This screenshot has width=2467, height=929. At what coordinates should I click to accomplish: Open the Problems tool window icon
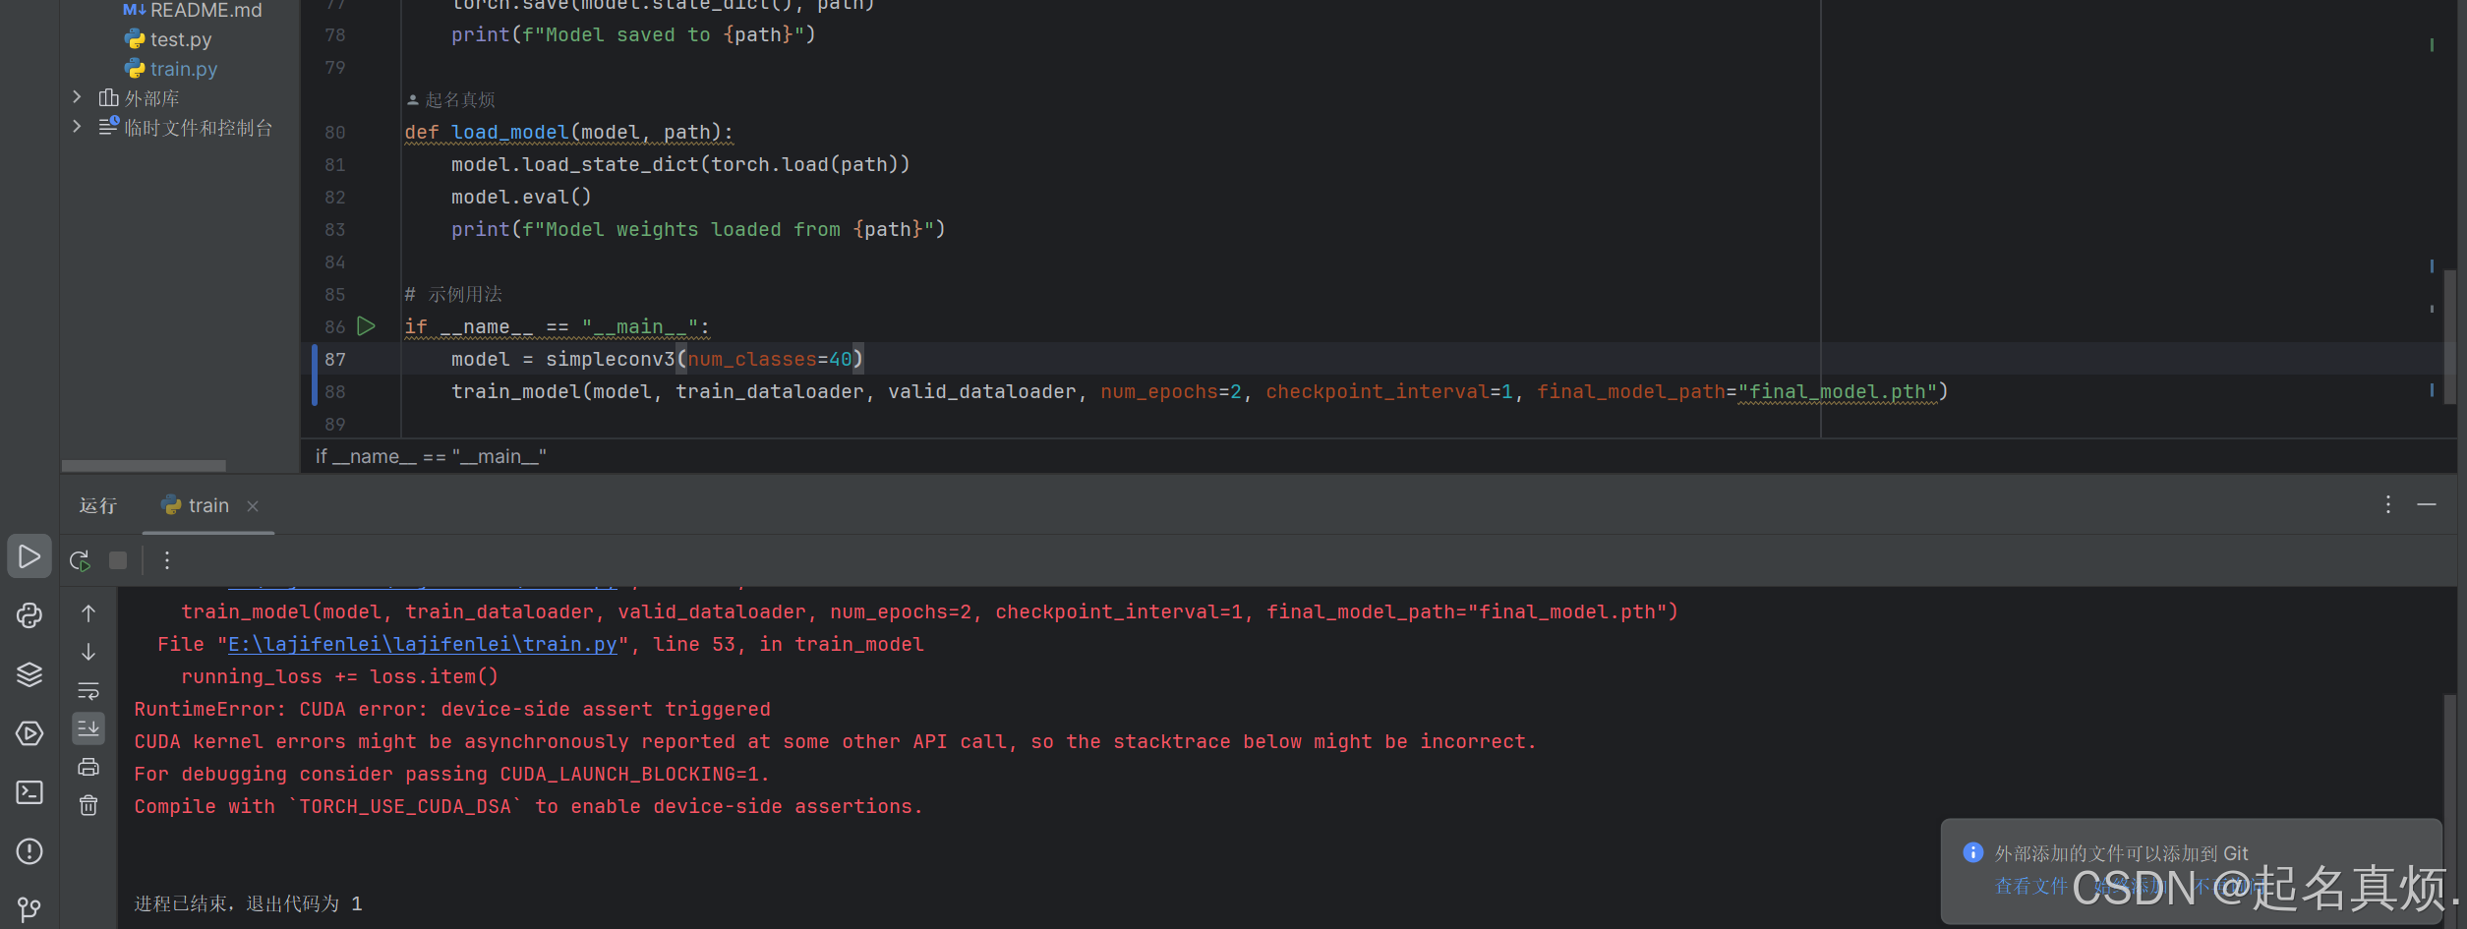[29, 851]
